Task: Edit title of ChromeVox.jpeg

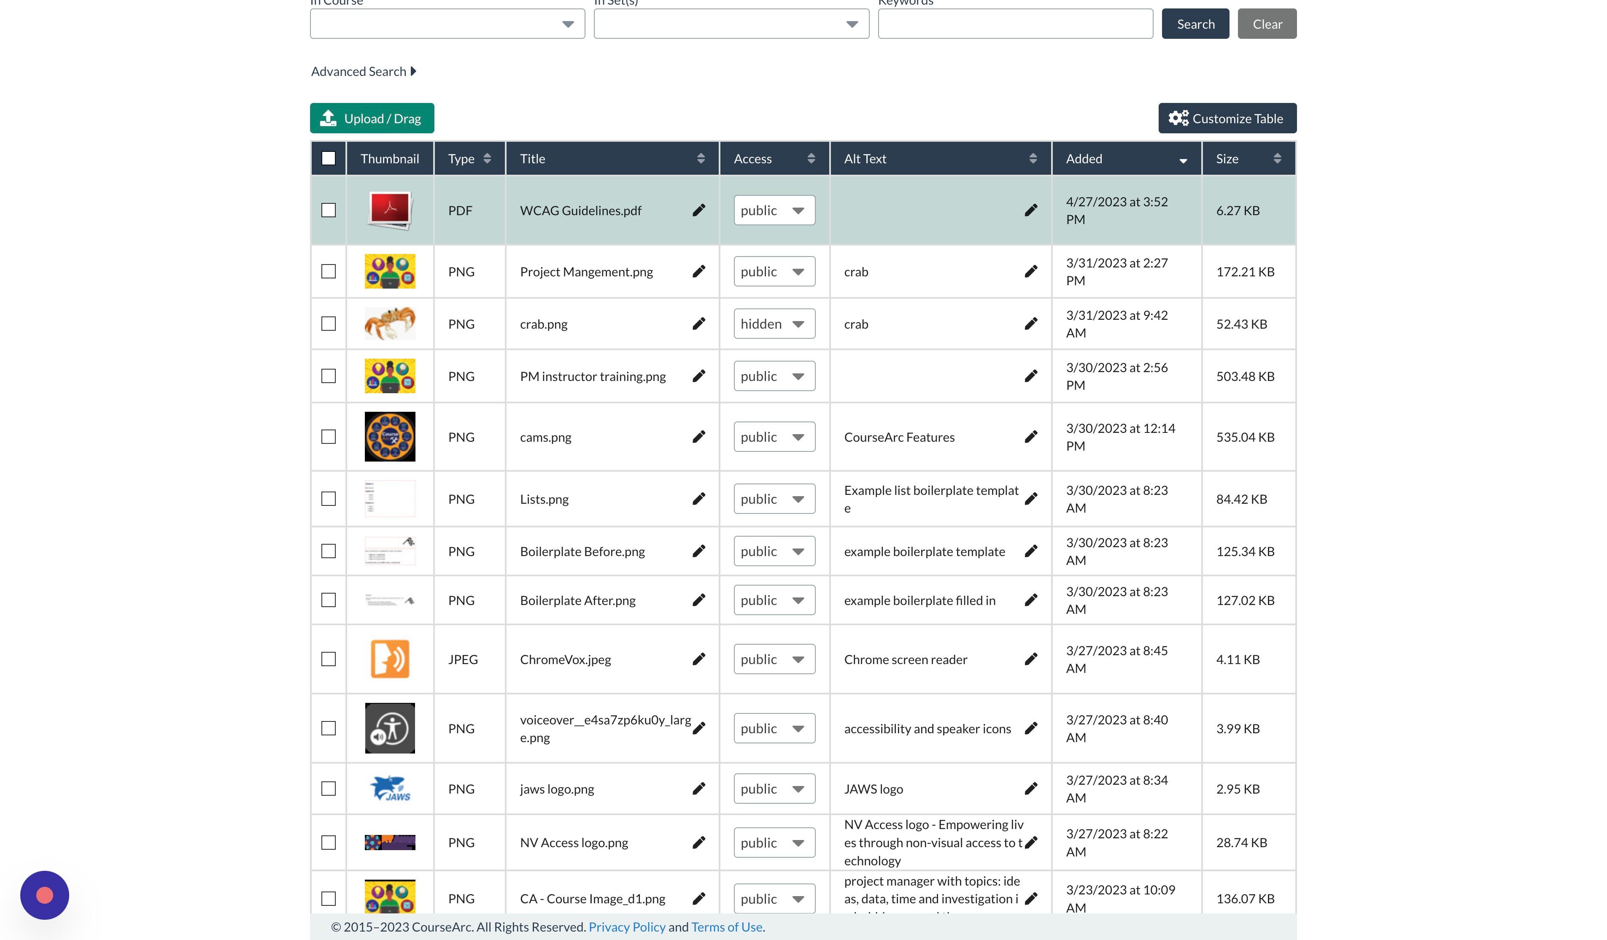Action: point(699,659)
